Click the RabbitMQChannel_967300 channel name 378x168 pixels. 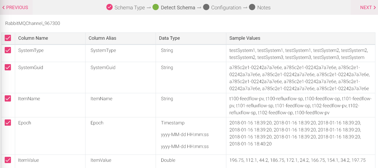pos(33,23)
